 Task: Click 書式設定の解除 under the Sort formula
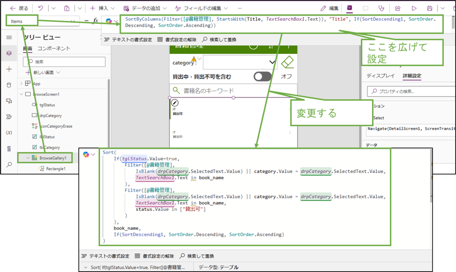pyautogui.click(x=154, y=256)
